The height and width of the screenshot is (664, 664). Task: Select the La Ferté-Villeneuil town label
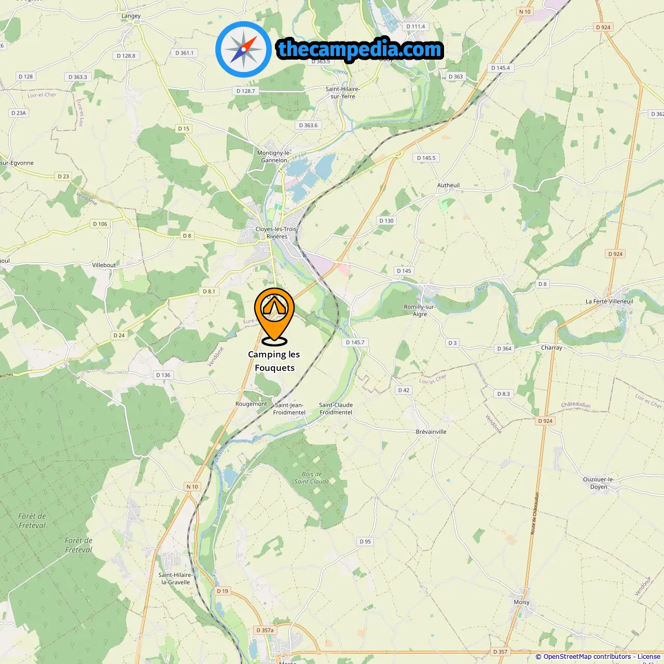coord(609,301)
